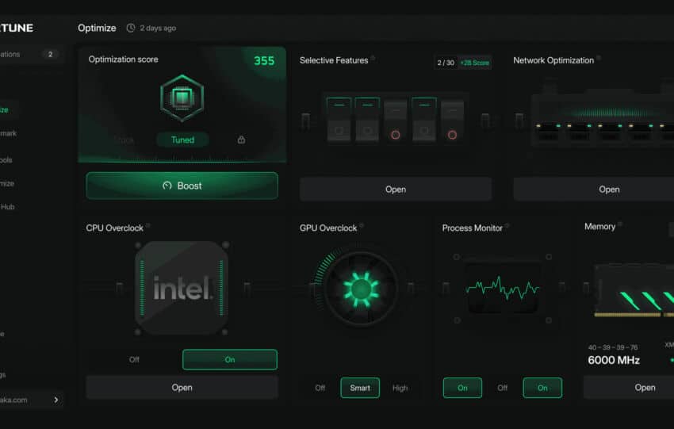Turn CPU Overclock Off
This screenshot has height=429, width=674.
(x=134, y=359)
